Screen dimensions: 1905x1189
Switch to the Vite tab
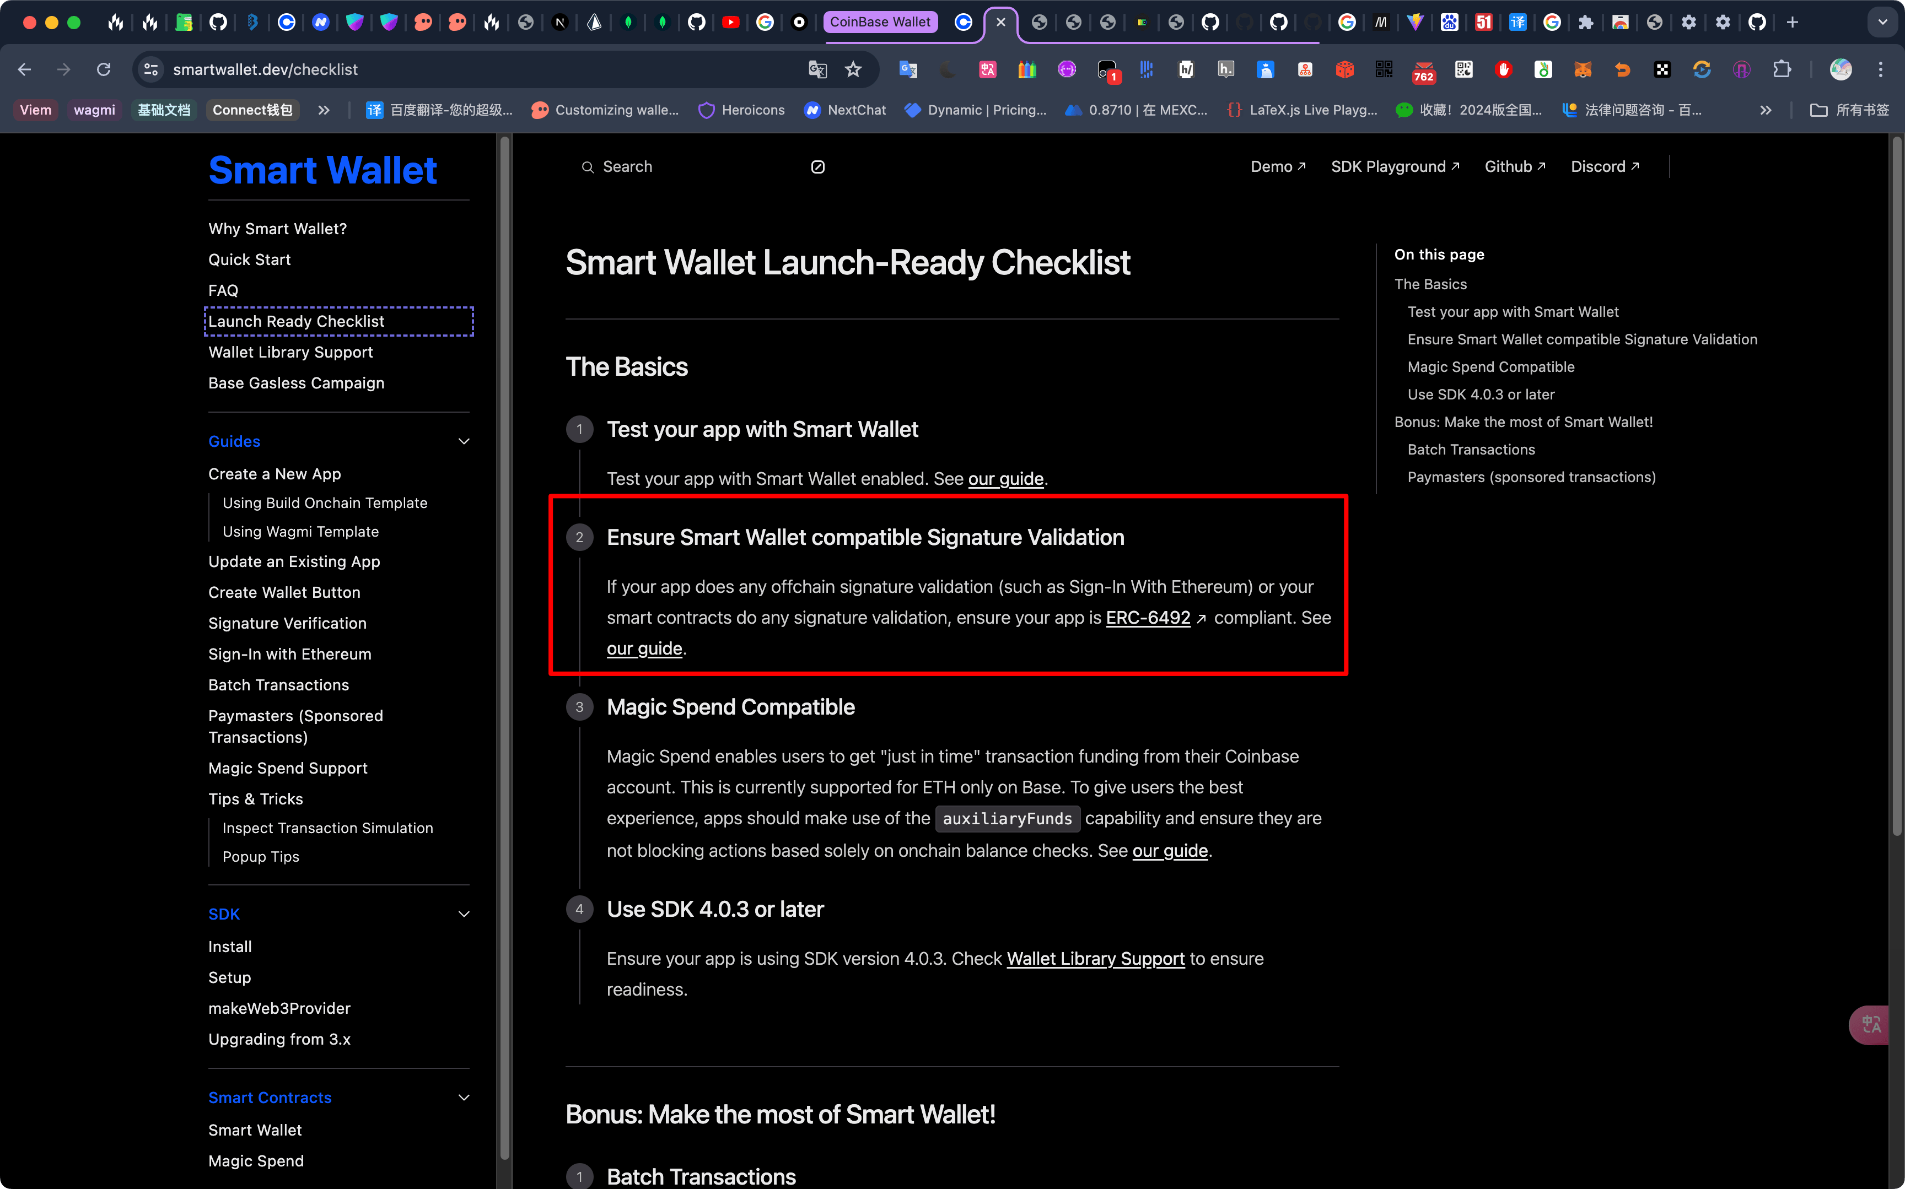(x=1415, y=22)
